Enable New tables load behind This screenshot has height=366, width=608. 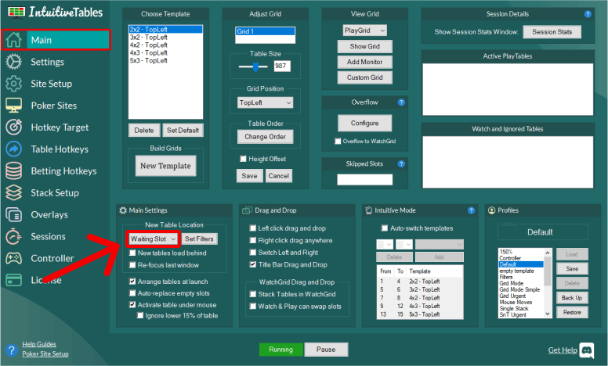tap(132, 253)
